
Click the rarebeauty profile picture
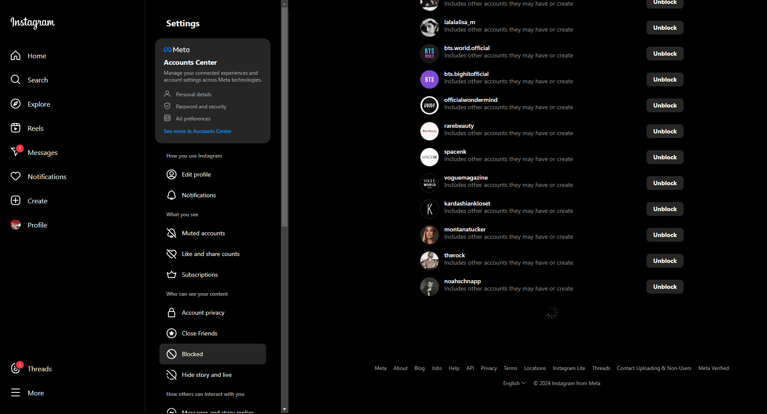click(x=430, y=131)
